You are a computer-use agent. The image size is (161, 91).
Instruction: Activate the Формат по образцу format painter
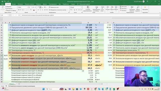click(11, 10)
